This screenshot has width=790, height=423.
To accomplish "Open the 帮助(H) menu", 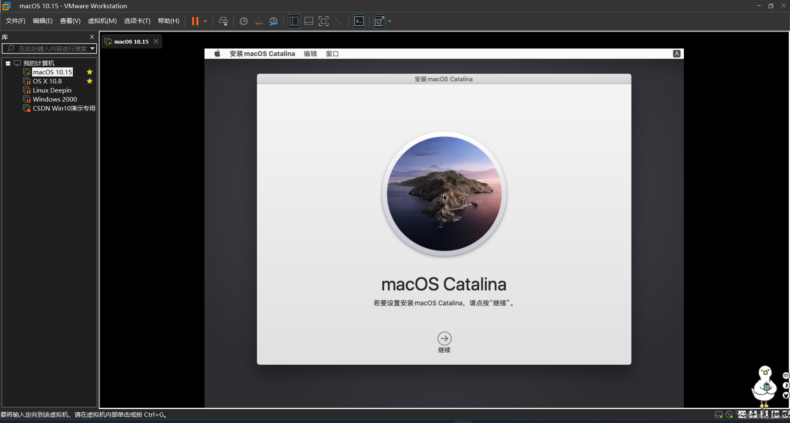I will [169, 21].
